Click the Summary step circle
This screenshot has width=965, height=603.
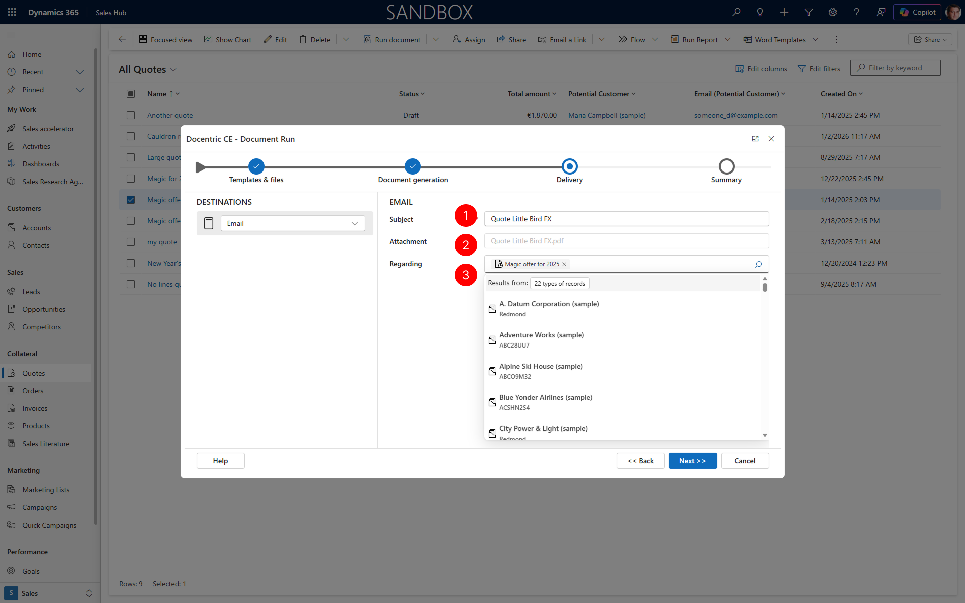(x=726, y=166)
